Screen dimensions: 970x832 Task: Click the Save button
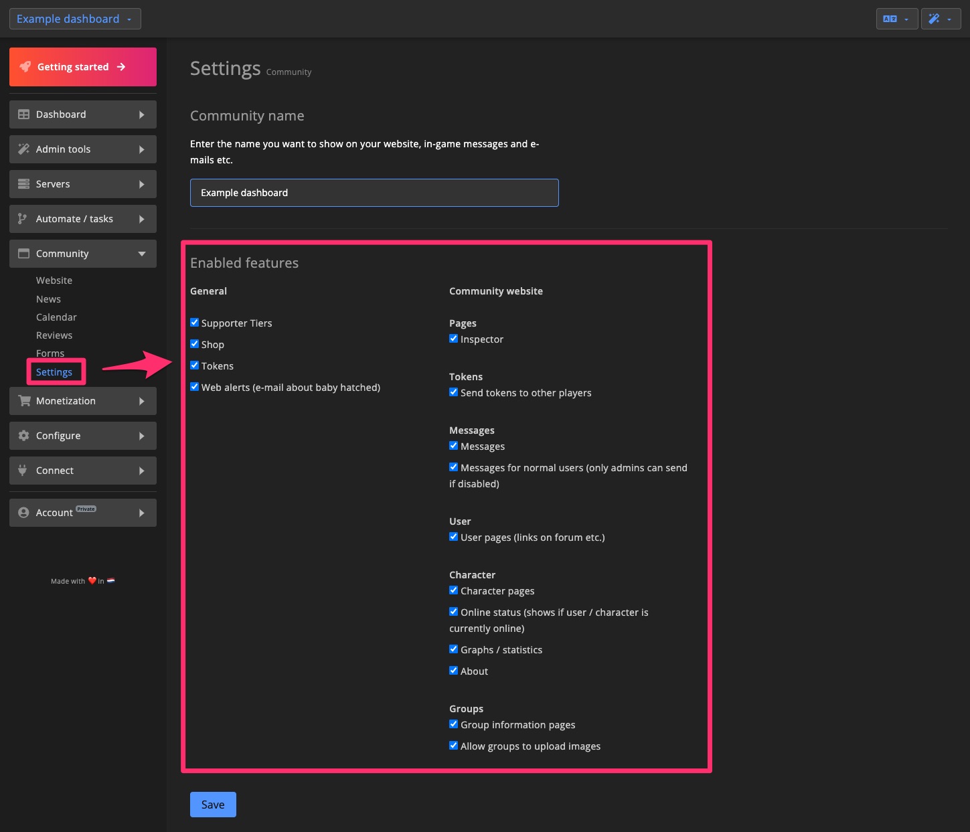(x=212, y=804)
